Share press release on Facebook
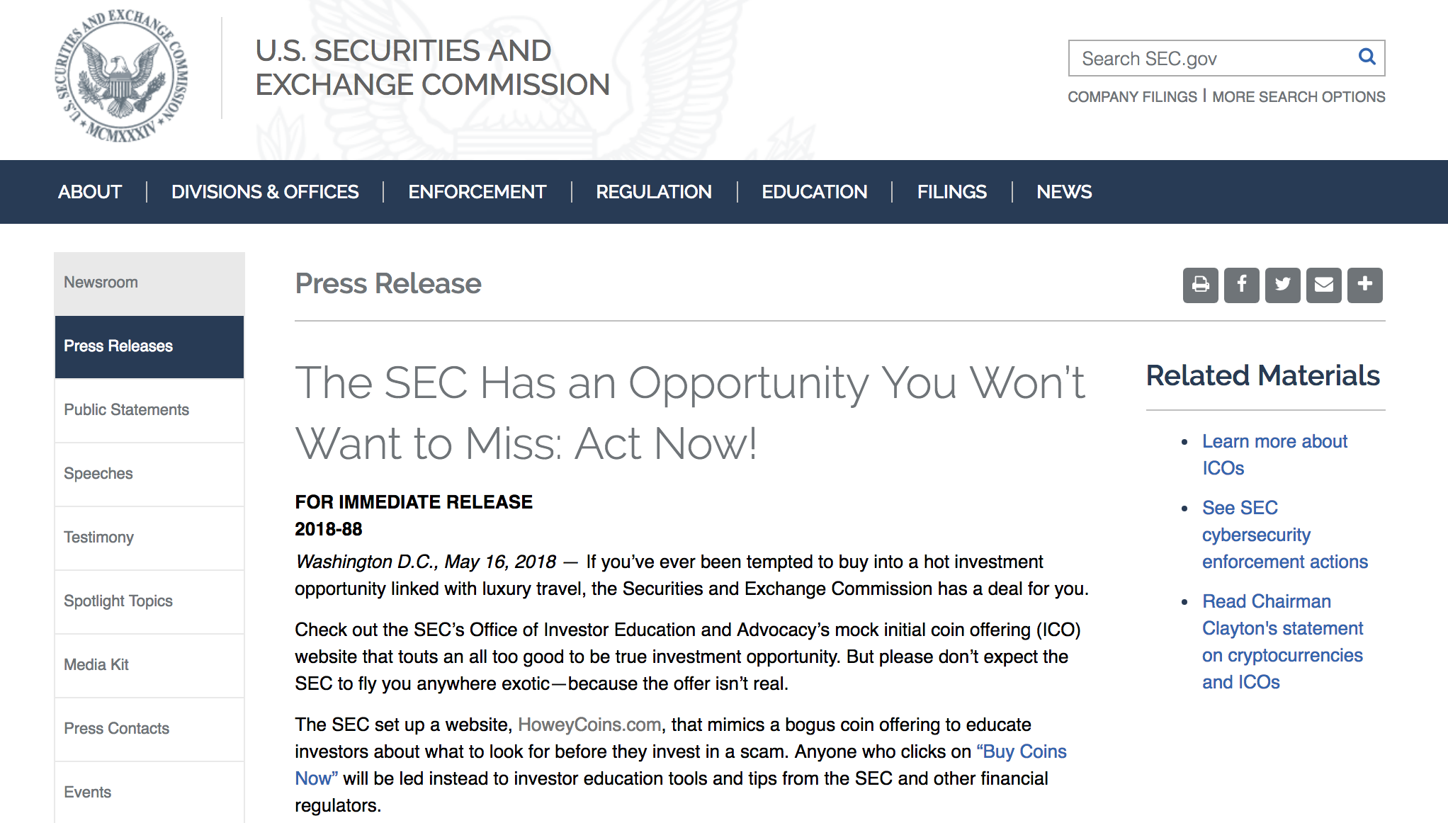The width and height of the screenshot is (1448, 823). [x=1241, y=285]
